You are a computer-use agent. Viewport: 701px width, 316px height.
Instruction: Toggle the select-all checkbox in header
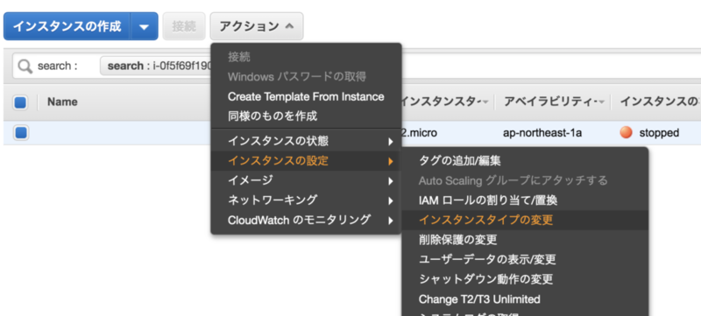[x=20, y=102]
